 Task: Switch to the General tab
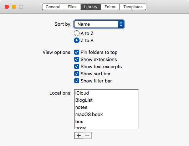pyautogui.click(x=53, y=7)
